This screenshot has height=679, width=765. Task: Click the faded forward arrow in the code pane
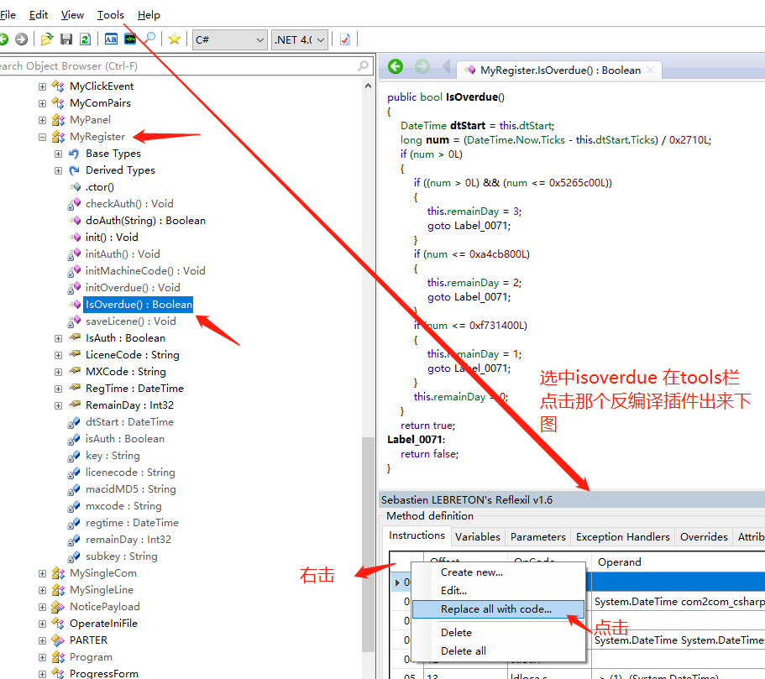[x=422, y=66]
